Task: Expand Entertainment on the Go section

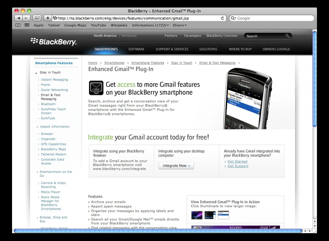Action: (x=37, y=172)
